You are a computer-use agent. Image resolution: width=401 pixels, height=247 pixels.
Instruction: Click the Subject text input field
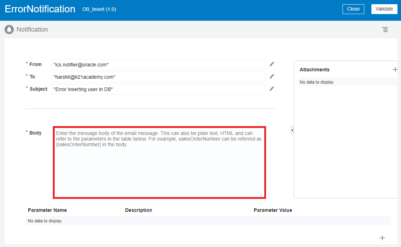coord(159,89)
